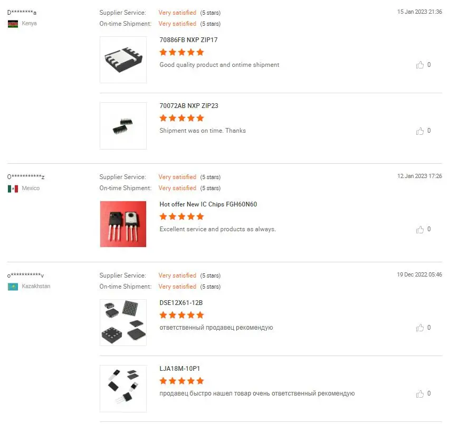Click the Kazakhstan flag icon
The image size is (450, 424).
(x=13, y=287)
